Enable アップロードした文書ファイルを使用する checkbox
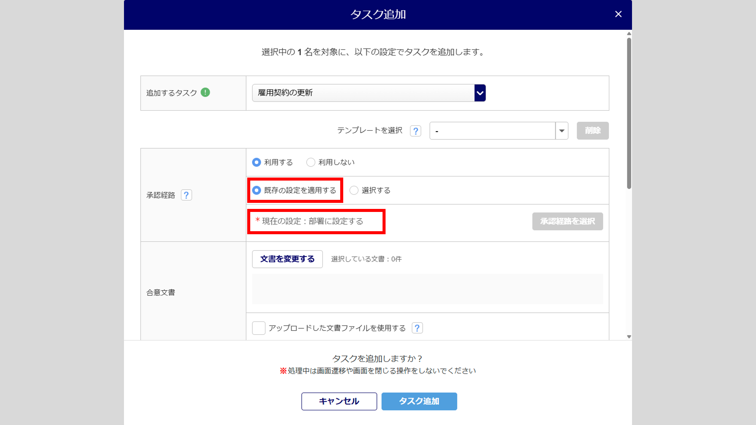The height and width of the screenshot is (425, 756). click(259, 328)
